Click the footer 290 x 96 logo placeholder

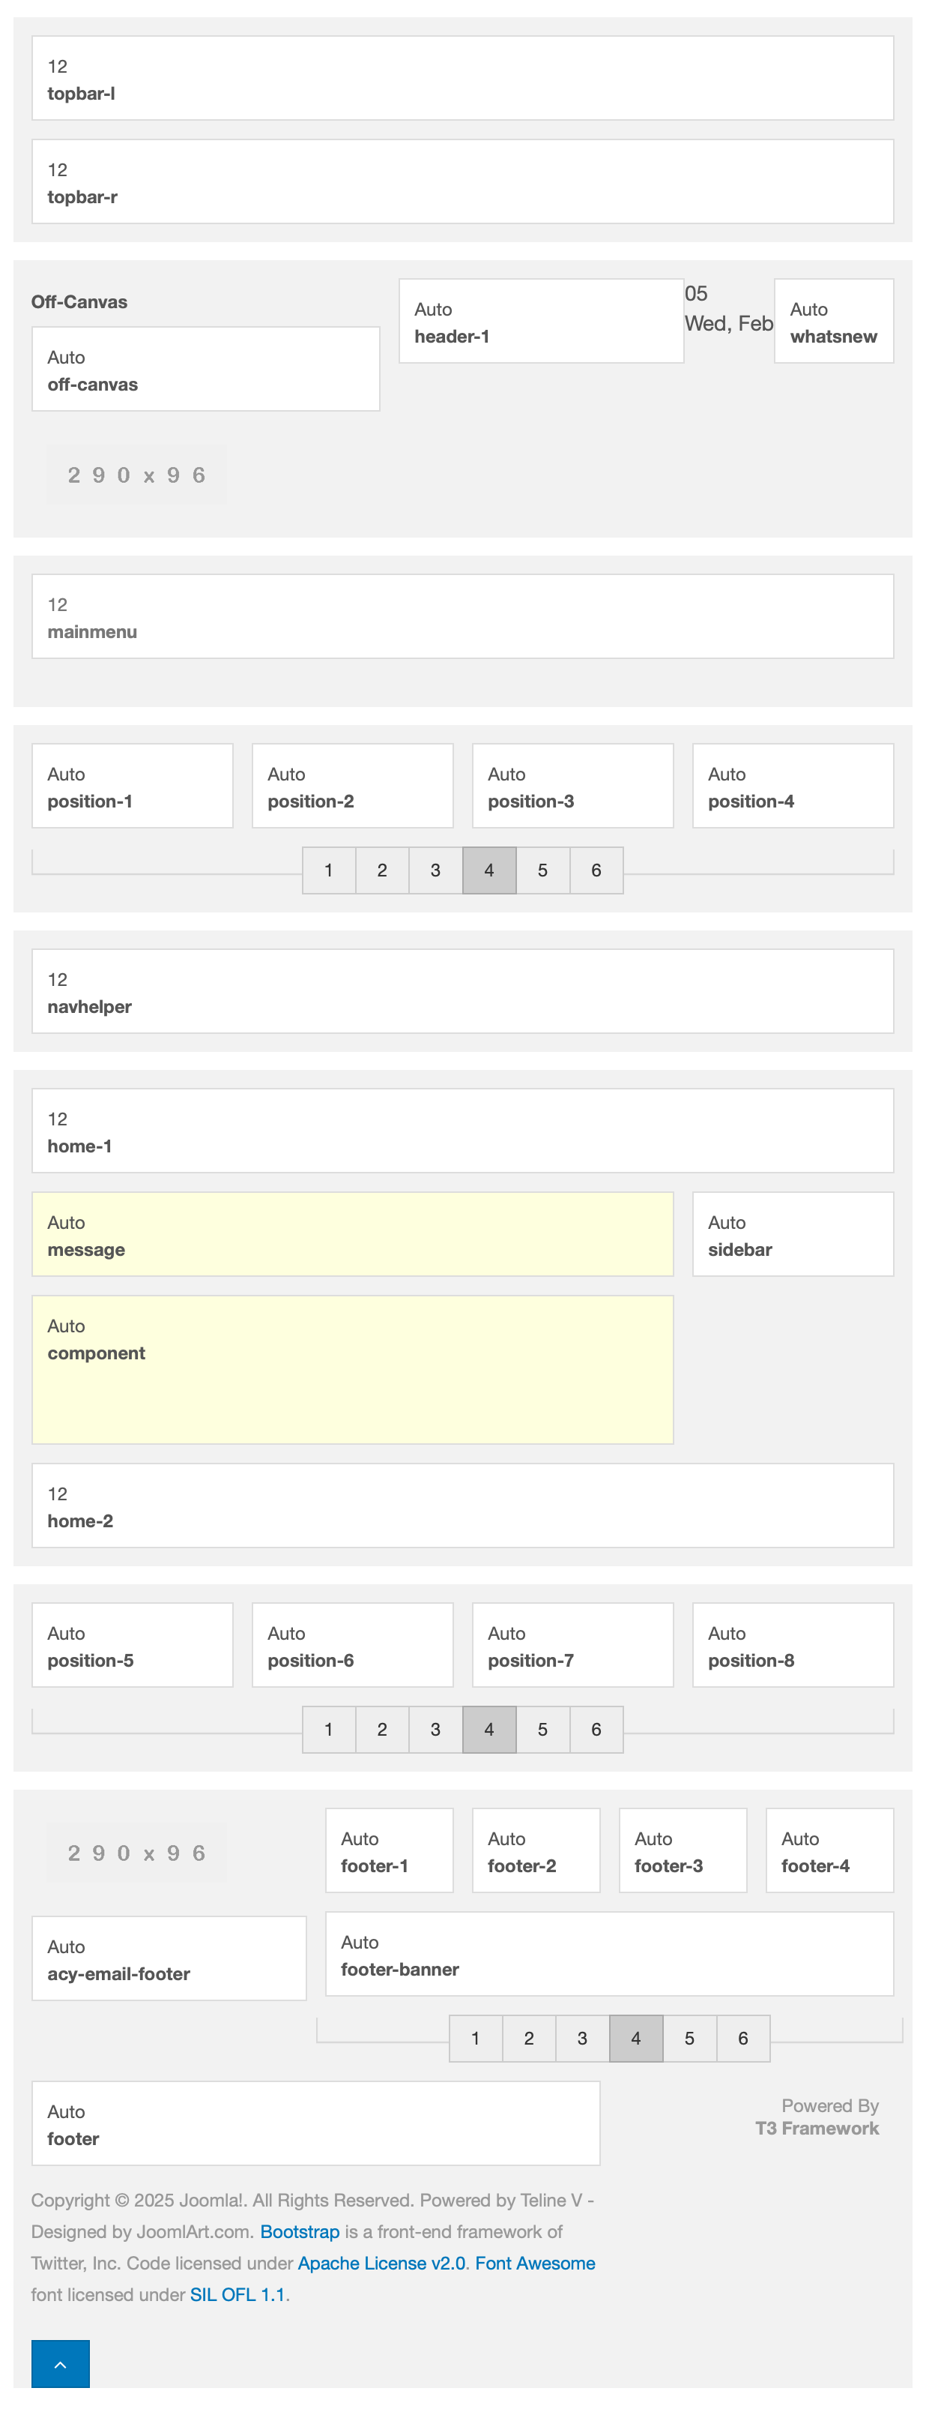pos(137,1852)
